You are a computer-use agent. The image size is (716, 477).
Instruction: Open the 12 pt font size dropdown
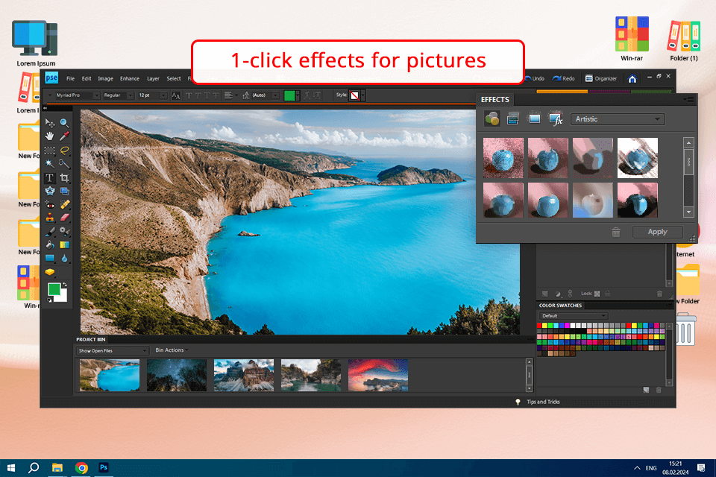152,95
